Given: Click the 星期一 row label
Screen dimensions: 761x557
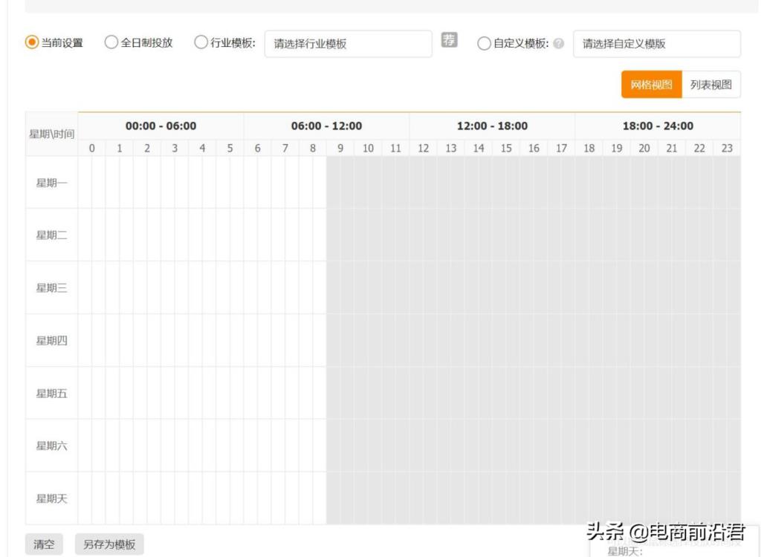Looking at the screenshot, I should click(51, 183).
